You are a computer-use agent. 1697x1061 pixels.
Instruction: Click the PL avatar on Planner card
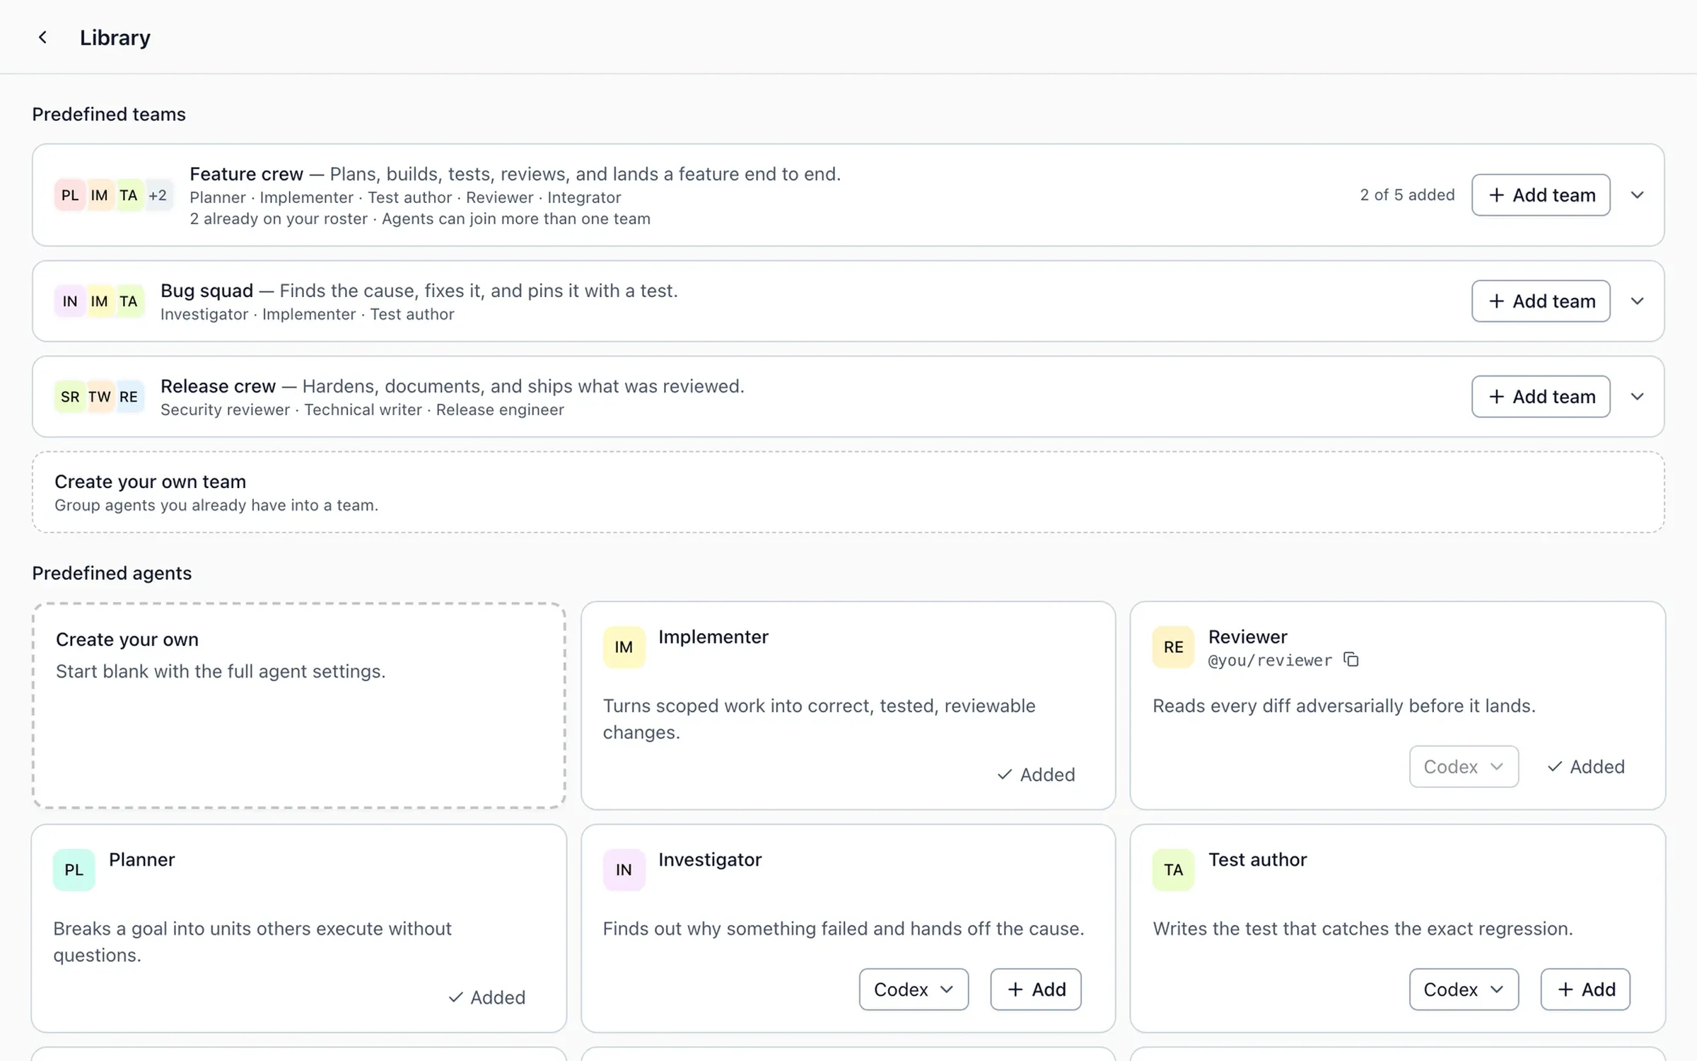[x=74, y=870]
